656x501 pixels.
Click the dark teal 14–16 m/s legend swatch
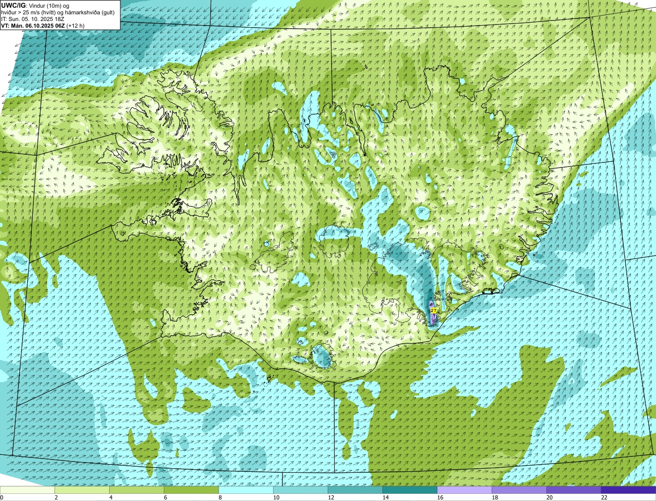[x=410, y=490]
